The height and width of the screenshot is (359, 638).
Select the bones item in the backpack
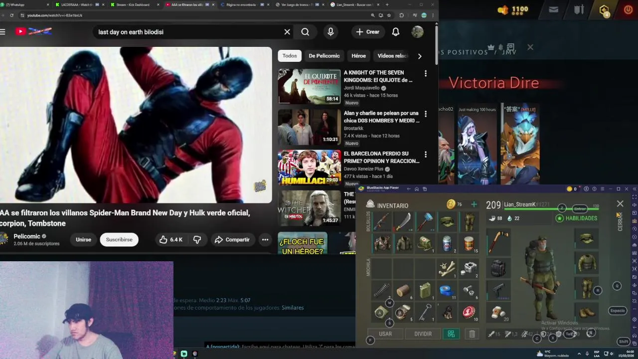tap(447, 268)
